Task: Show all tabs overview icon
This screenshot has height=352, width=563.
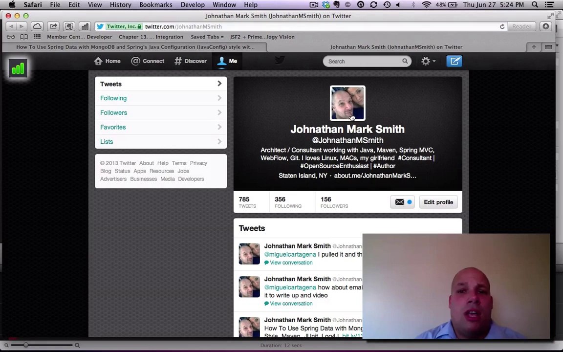Action: click(x=548, y=47)
